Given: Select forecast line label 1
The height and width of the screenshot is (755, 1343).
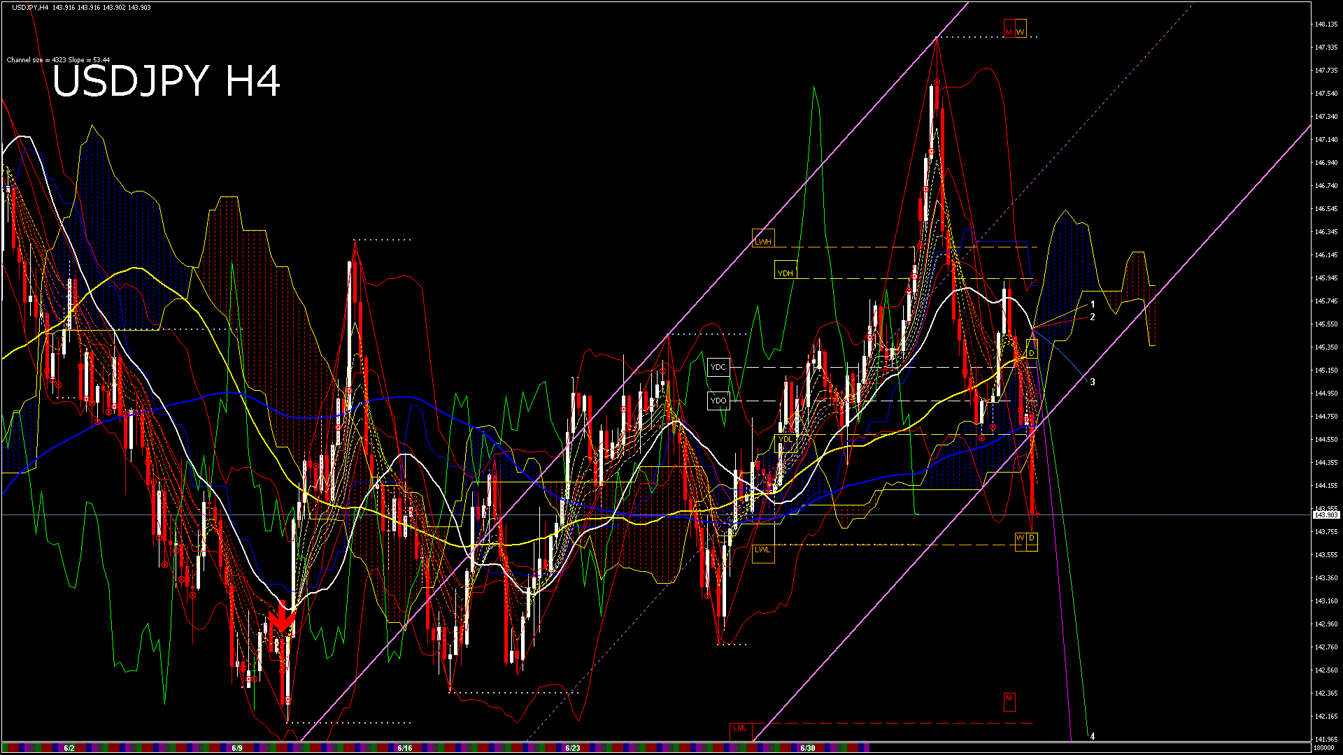Looking at the screenshot, I should click(x=1093, y=305).
